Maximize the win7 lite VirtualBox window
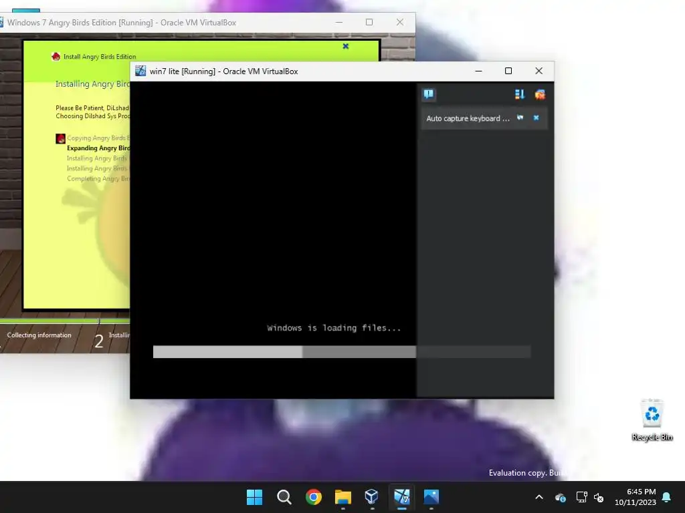The image size is (685, 513). pyautogui.click(x=508, y=71)
